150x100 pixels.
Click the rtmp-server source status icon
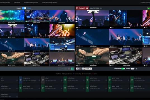pos(21,80)
